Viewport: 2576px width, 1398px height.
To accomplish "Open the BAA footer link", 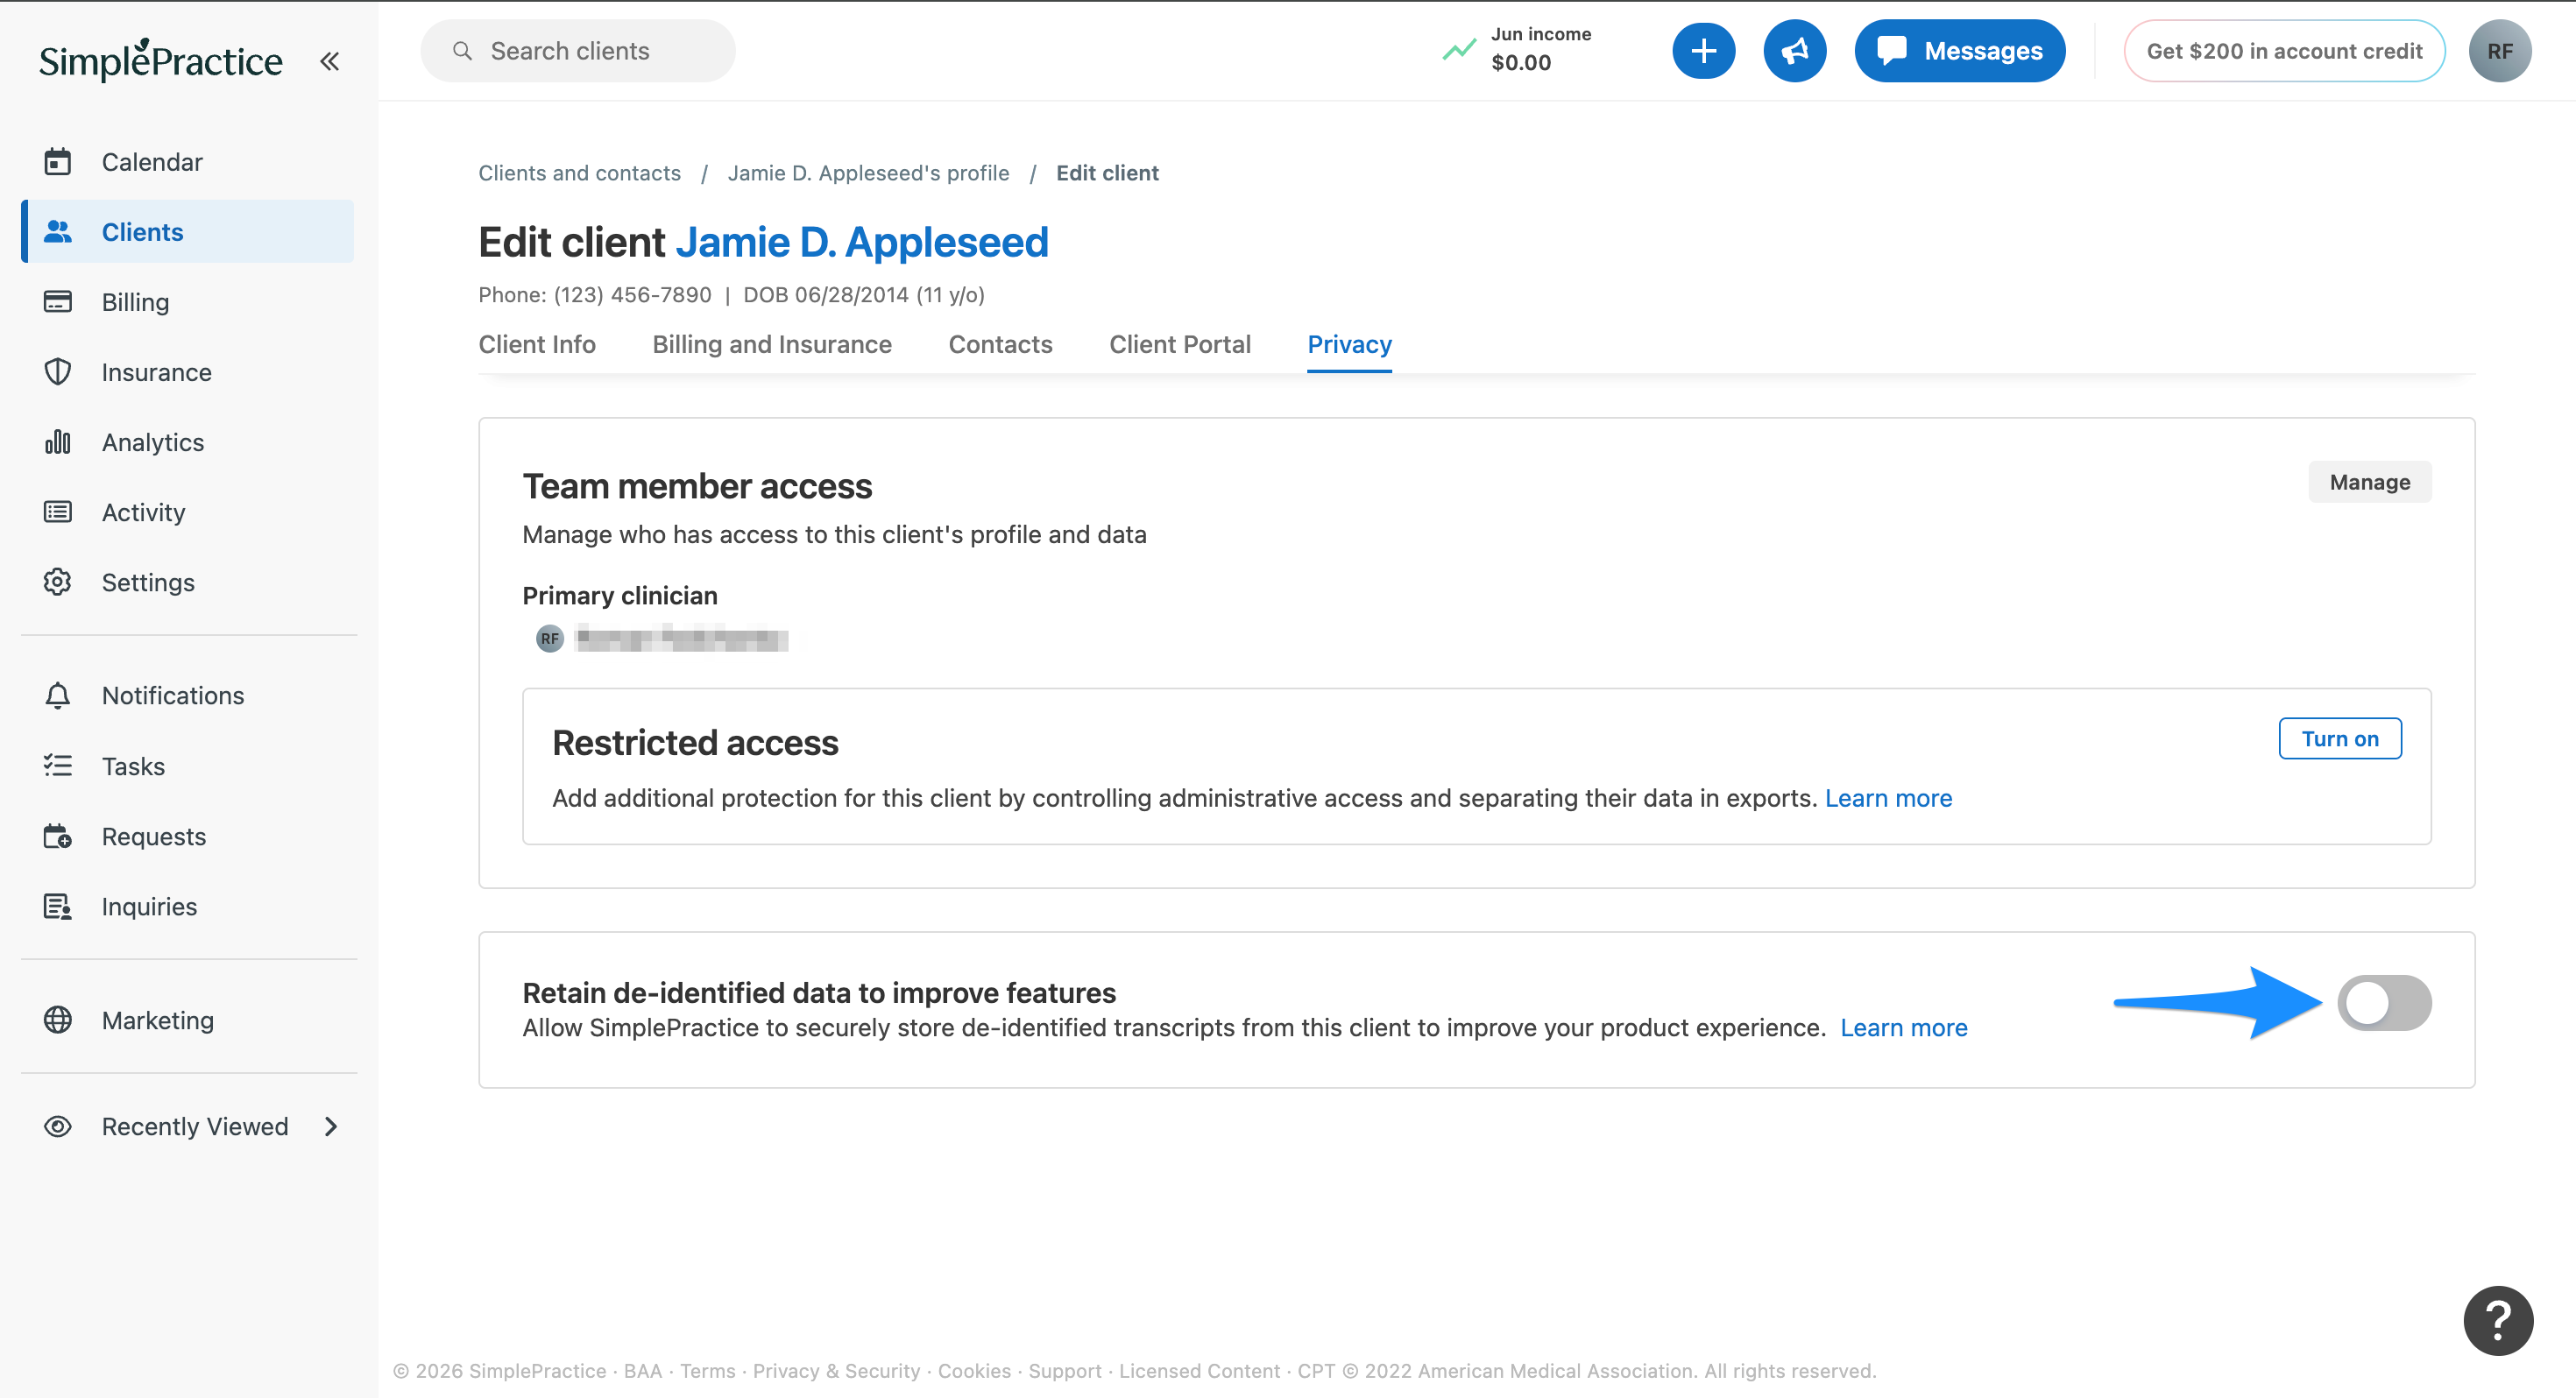I will 642,1370.
